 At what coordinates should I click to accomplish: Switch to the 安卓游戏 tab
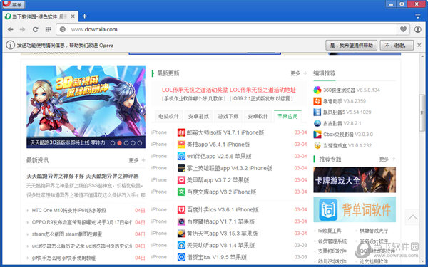tap(198, 116)
